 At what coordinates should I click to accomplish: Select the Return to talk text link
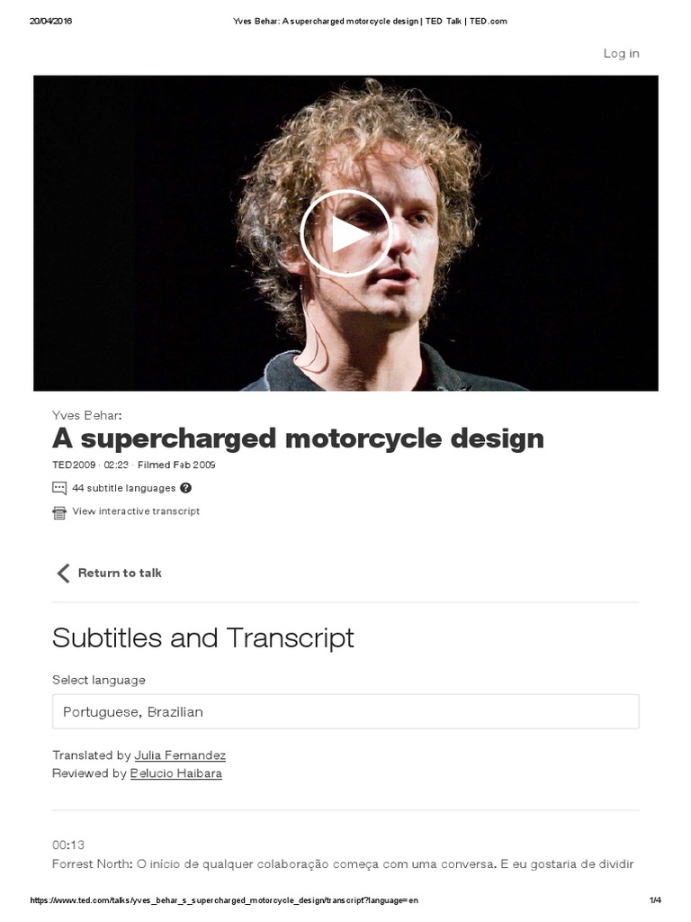pos(120,573)
